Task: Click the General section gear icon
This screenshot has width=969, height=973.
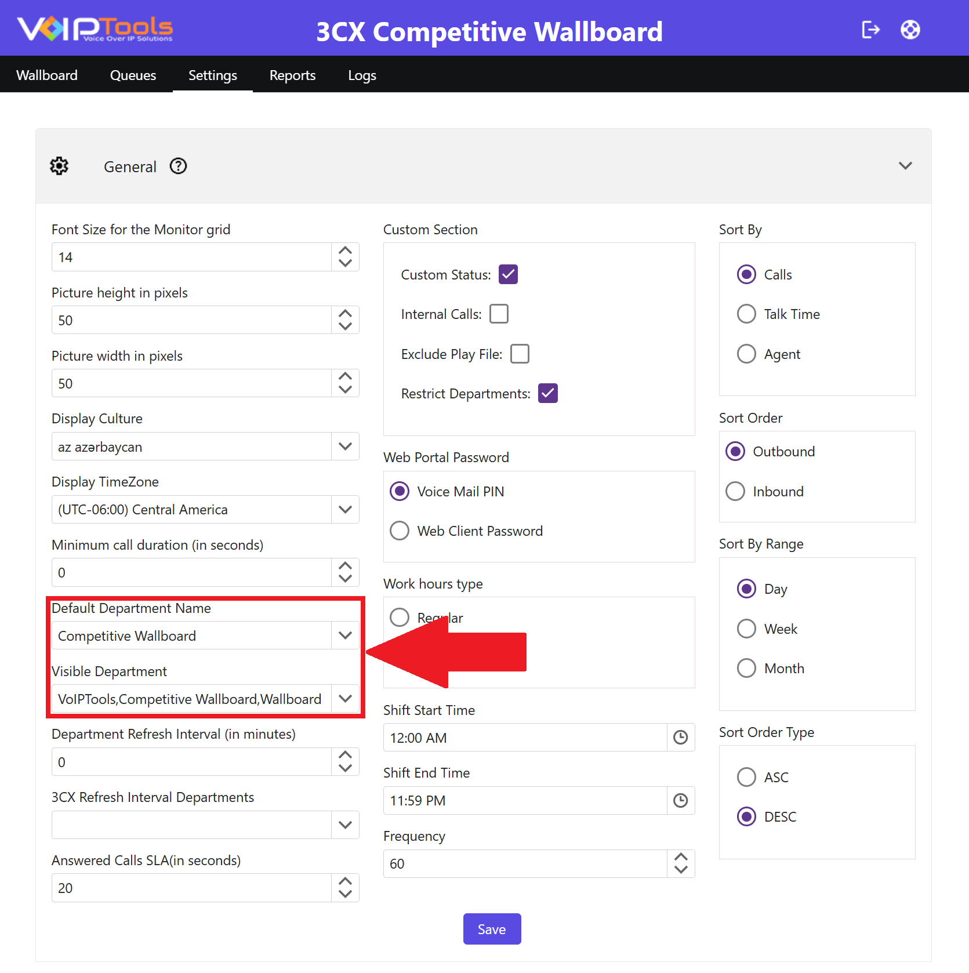Action: pos(59,166)
